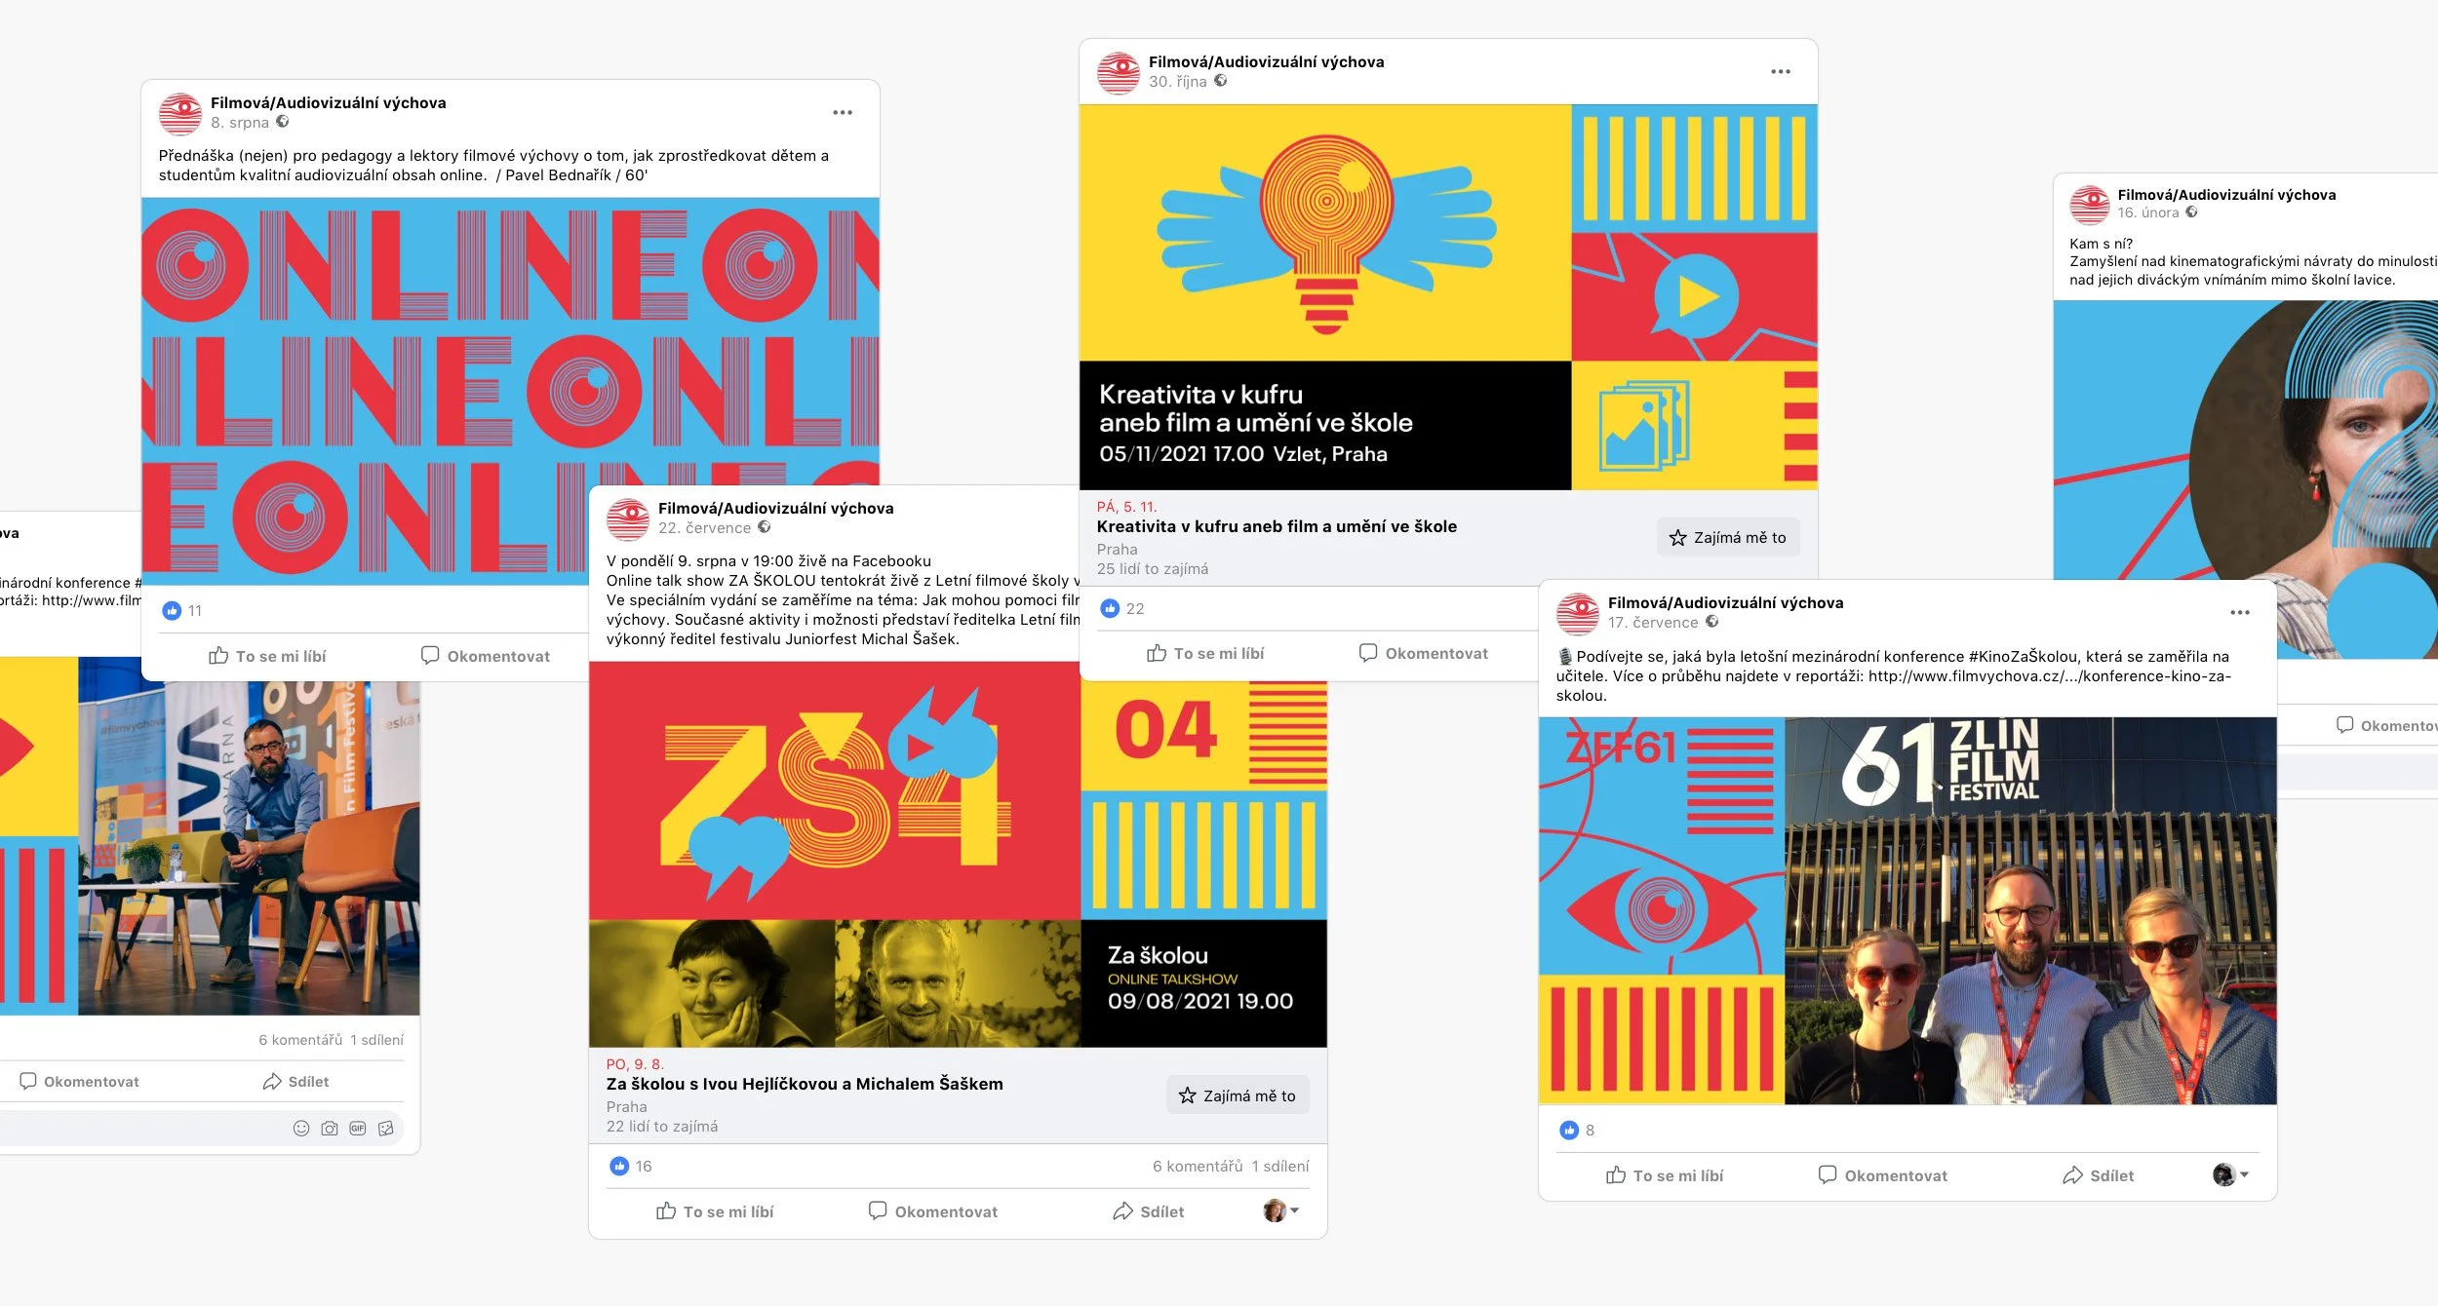Comment on the Kreativita v kufru event post

click(x=1423, y=653)
